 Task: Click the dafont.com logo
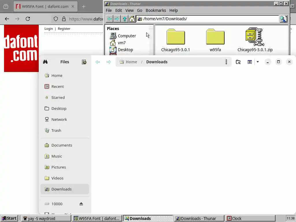pos(21,48)
